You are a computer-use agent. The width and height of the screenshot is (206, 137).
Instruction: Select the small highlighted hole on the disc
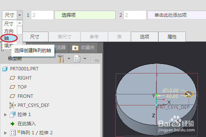[188, 94]
